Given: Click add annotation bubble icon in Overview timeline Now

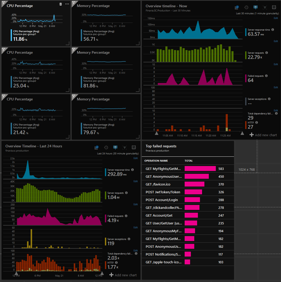Looking at the screenshot, I should (x=256, y=7).
